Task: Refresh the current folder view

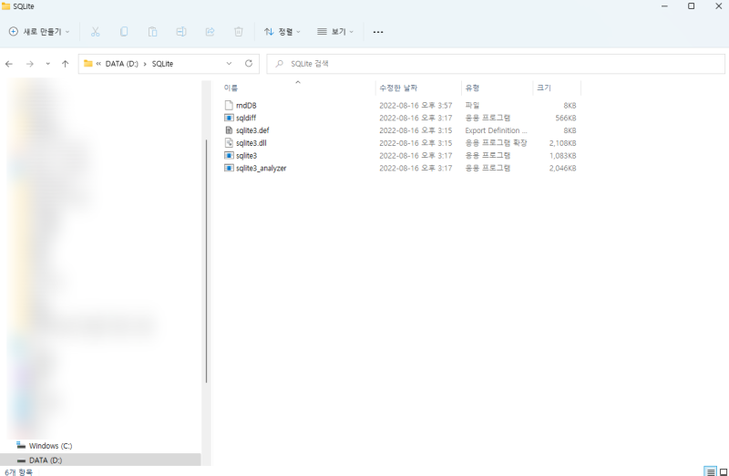Action: [249, 63]
